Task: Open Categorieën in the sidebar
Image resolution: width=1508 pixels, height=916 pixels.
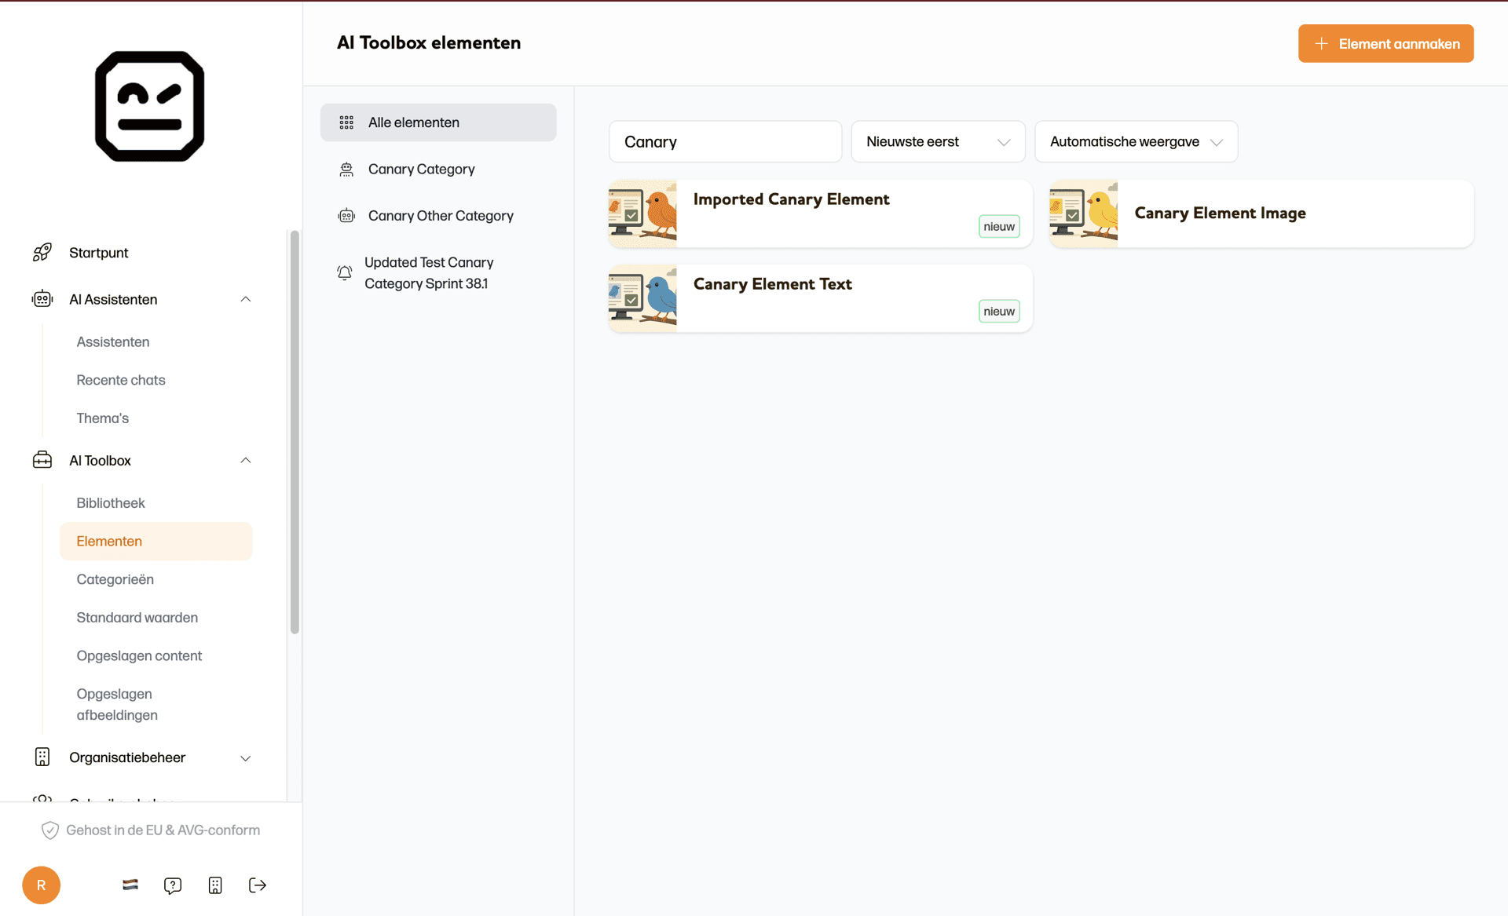Action: coord(115,579)
